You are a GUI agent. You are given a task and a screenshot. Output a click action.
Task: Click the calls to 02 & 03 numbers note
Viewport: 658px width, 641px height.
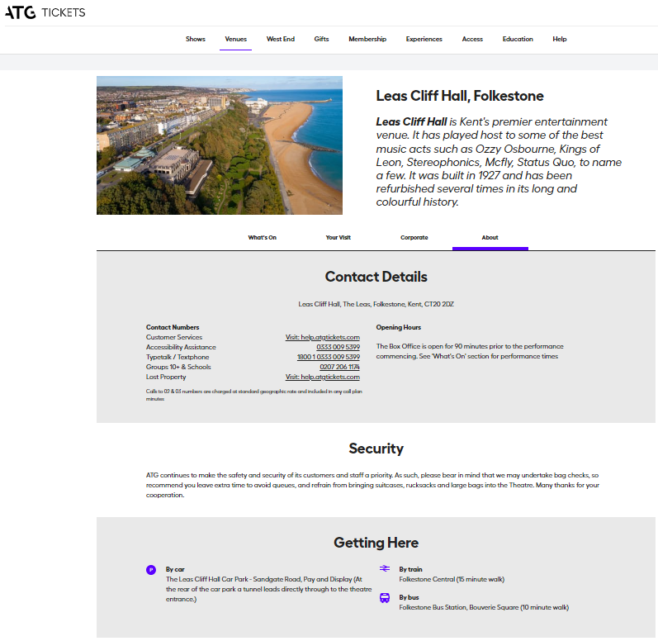[x=254, y=395]
